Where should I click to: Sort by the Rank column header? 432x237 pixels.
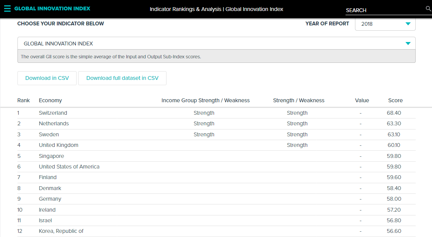(x=24, y=100)
